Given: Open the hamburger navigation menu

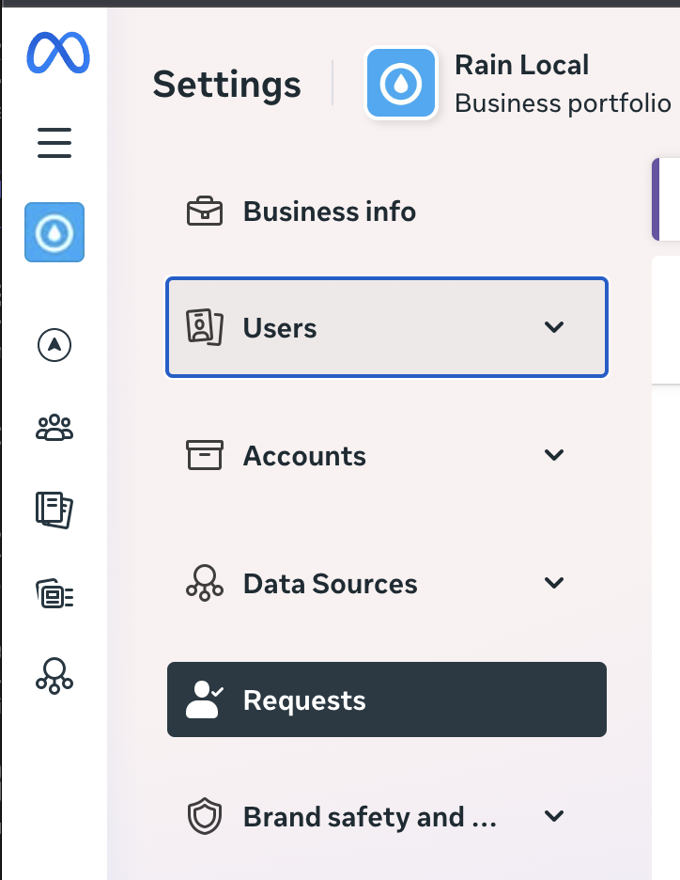Looking at the screenshot, I should click(x=54, y=143).
